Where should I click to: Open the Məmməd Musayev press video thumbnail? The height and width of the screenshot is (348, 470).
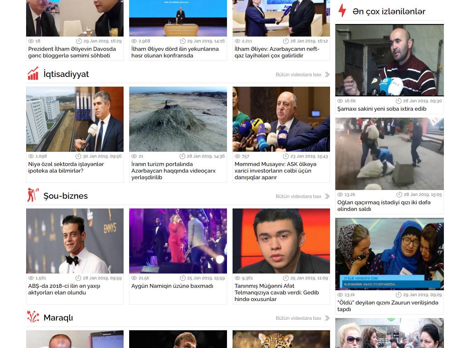click(281, 119)
